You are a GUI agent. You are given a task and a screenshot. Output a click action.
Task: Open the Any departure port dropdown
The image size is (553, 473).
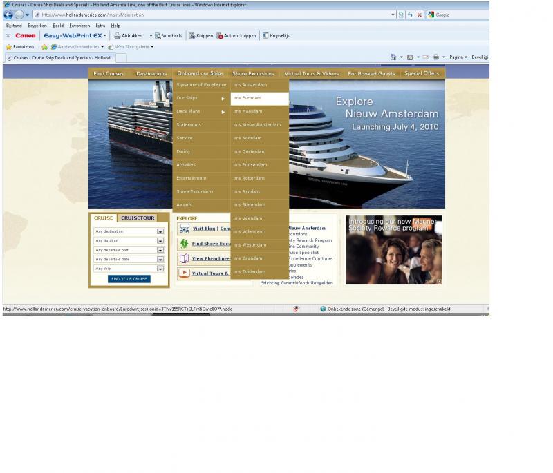click(160, 250)
